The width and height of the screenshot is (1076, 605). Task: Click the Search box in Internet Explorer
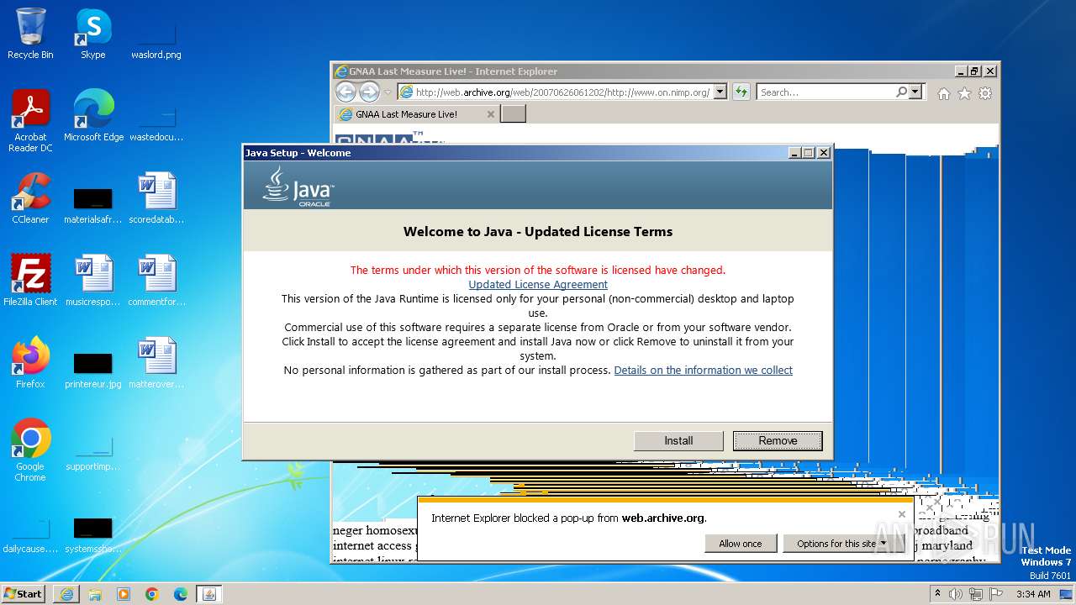coord(825,92)
